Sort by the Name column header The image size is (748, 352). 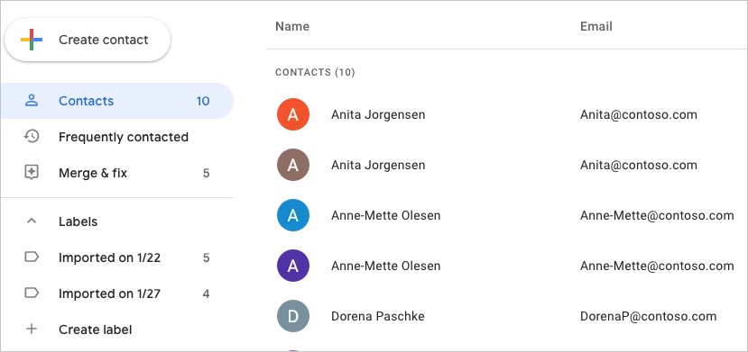pyautogui.click(x=292, y=26)
